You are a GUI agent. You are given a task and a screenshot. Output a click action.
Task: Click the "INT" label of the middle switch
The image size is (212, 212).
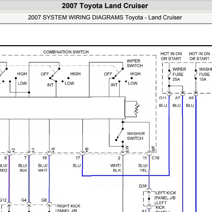click(x=50, y=85)
